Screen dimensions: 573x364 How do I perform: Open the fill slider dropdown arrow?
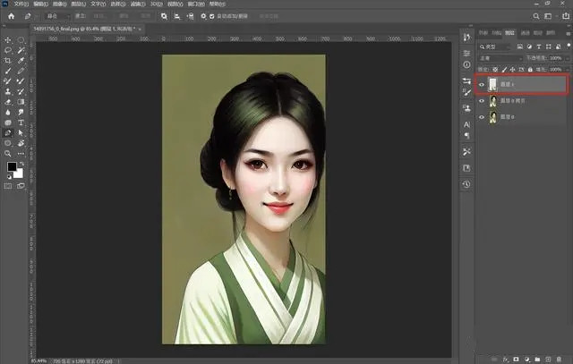point(568,70)
